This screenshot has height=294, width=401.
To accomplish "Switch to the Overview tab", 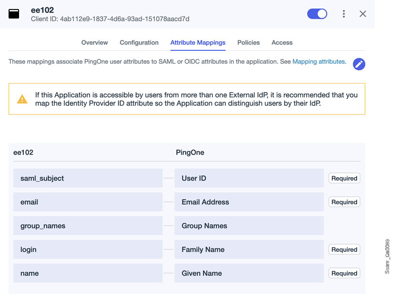I will tap(95, 43).
